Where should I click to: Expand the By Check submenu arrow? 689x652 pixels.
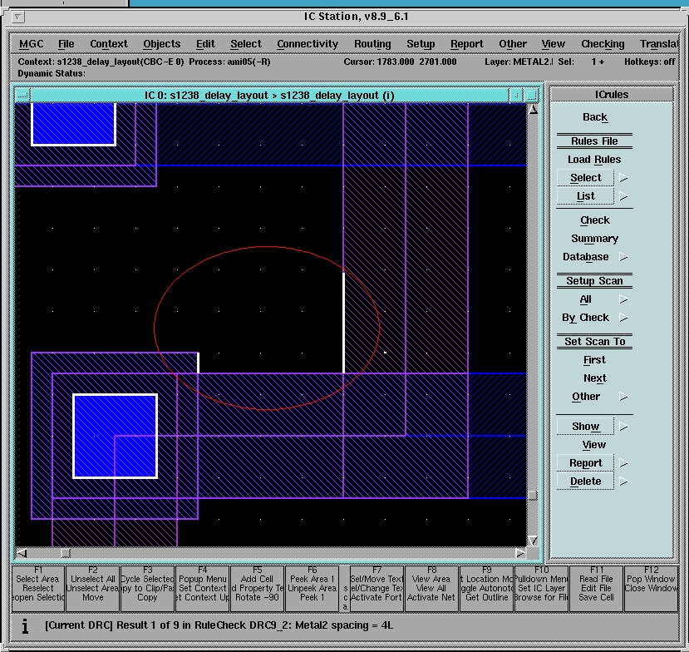[623, 318]
